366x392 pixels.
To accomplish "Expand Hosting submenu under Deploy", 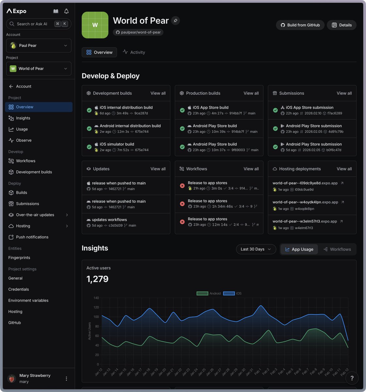I will pyautogui.click(x=67, y=226).
